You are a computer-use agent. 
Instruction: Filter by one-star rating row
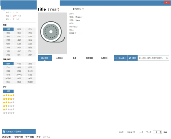pyautogui.click(x=9, y=109)
